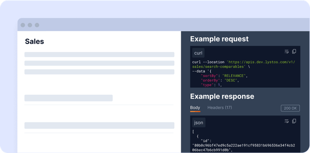
Task: Click the Example response heading
Action: [x=222, y=97]
